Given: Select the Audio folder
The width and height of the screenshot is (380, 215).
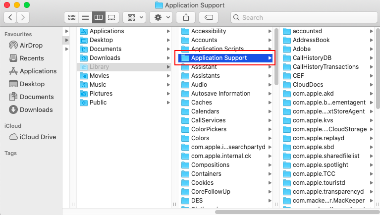Looking at the screenshot, I should [225, 85].
